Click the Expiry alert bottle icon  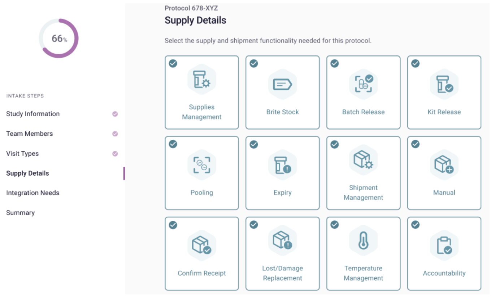pos(283,164)
